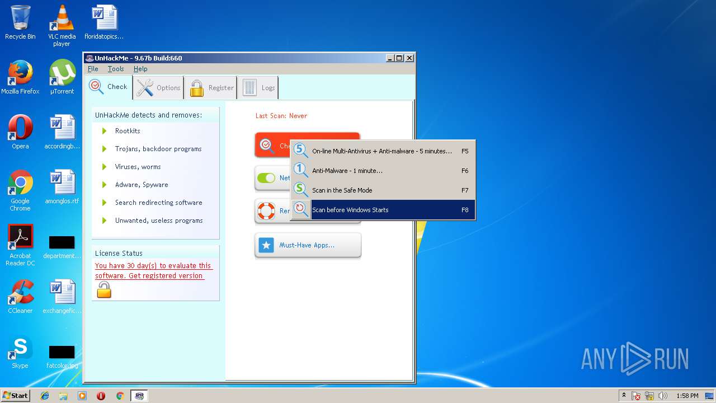This screenshot has width=716, height=403.
Task: Select floridatopics document on desktop
Action: [104, 22]
